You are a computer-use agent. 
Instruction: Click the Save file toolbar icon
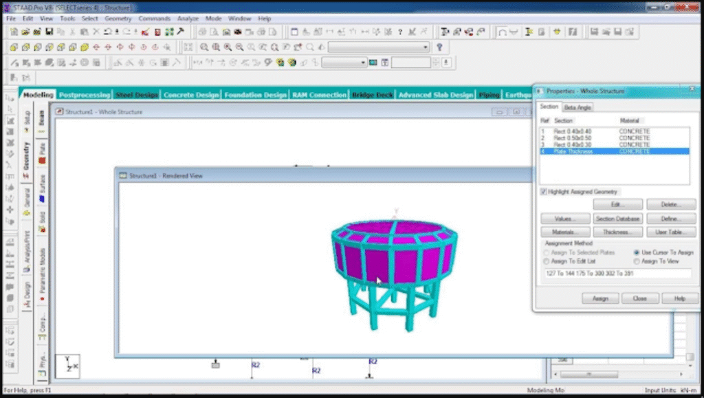(x=49, y=32)
